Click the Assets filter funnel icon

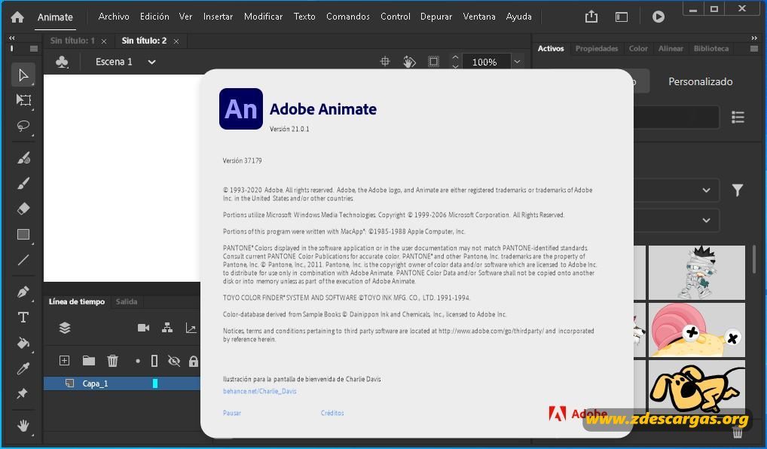pos(738,190)
